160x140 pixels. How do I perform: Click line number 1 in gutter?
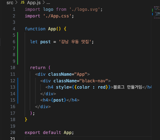tap(14, 10)
